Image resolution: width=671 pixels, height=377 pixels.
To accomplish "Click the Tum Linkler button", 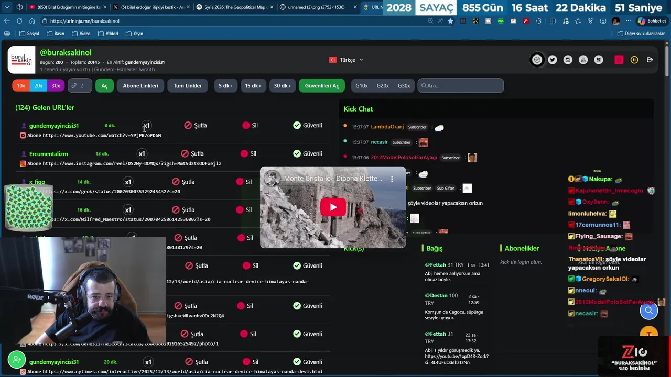I will pos(188,85).
